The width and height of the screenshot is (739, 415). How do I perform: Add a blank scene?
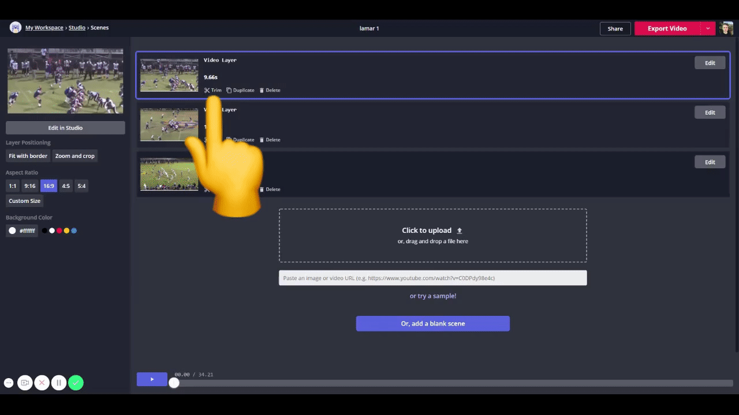tap(433, 323)
